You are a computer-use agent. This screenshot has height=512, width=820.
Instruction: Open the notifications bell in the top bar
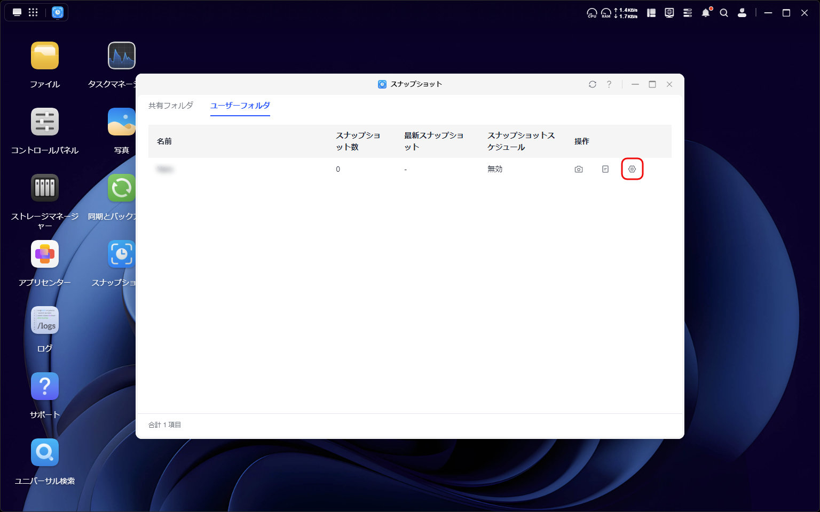(706, 13)
